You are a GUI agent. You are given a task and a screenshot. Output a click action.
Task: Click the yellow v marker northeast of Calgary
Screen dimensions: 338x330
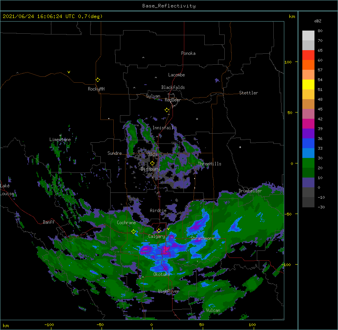click(x=168, y=229)
